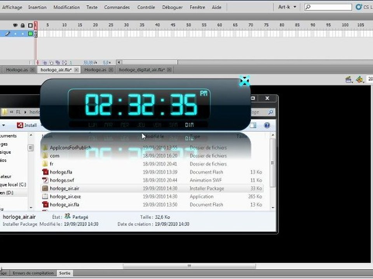The width and height of the screenshot is (373, 279).
Task: Click Explorer search magnifier icon
Action: pos(271,112)
